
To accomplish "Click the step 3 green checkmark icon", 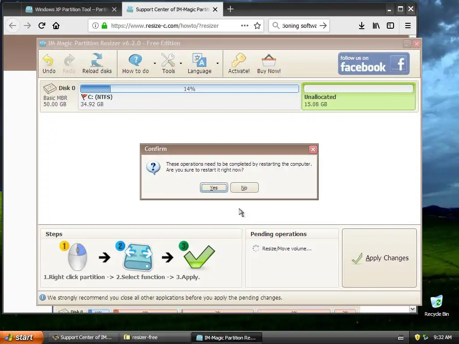I will [x=199, y=257].
